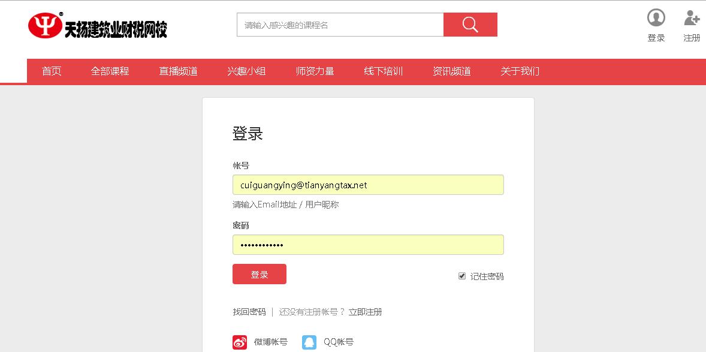
Task: Toggle the 记住密码 checkbox
Action: (462, 276)
